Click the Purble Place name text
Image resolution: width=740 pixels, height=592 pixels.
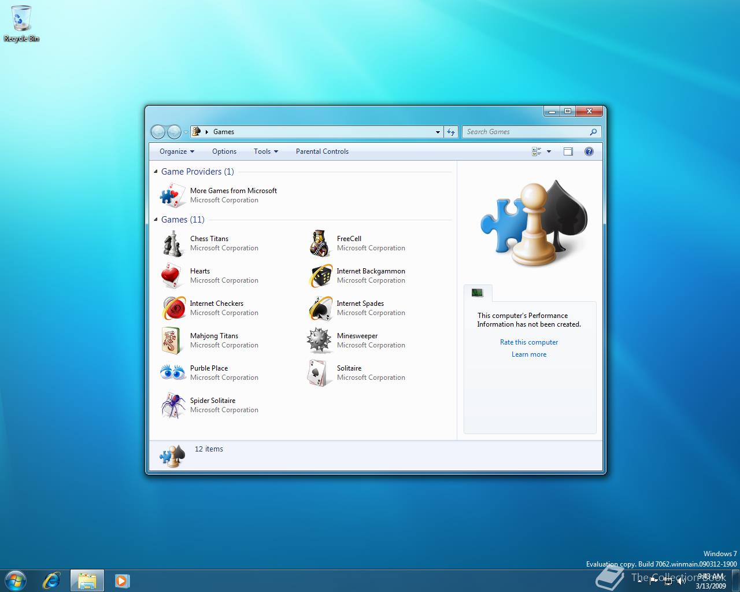click(209, 368)
